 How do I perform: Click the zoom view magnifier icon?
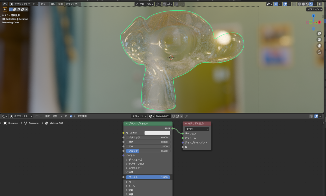pyautogui.click(x=319, y=33)
